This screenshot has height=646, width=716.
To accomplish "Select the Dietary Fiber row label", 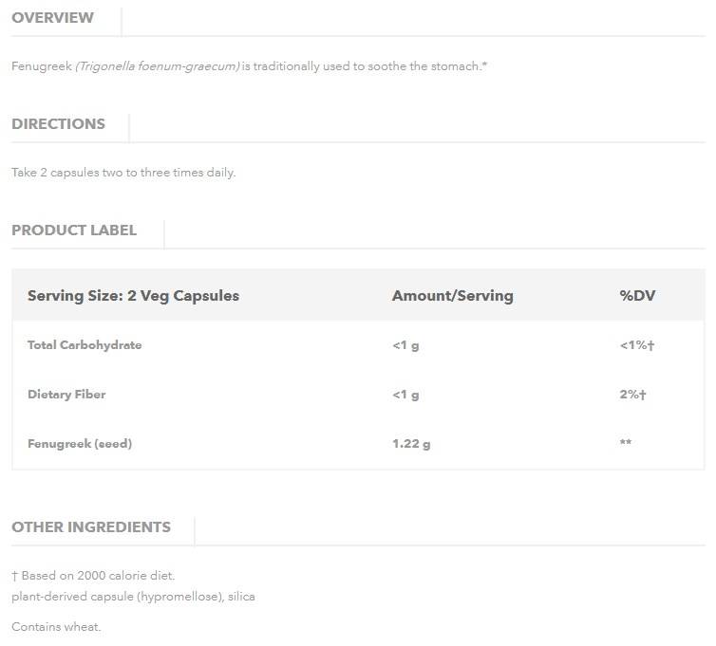I will [66, 394].
